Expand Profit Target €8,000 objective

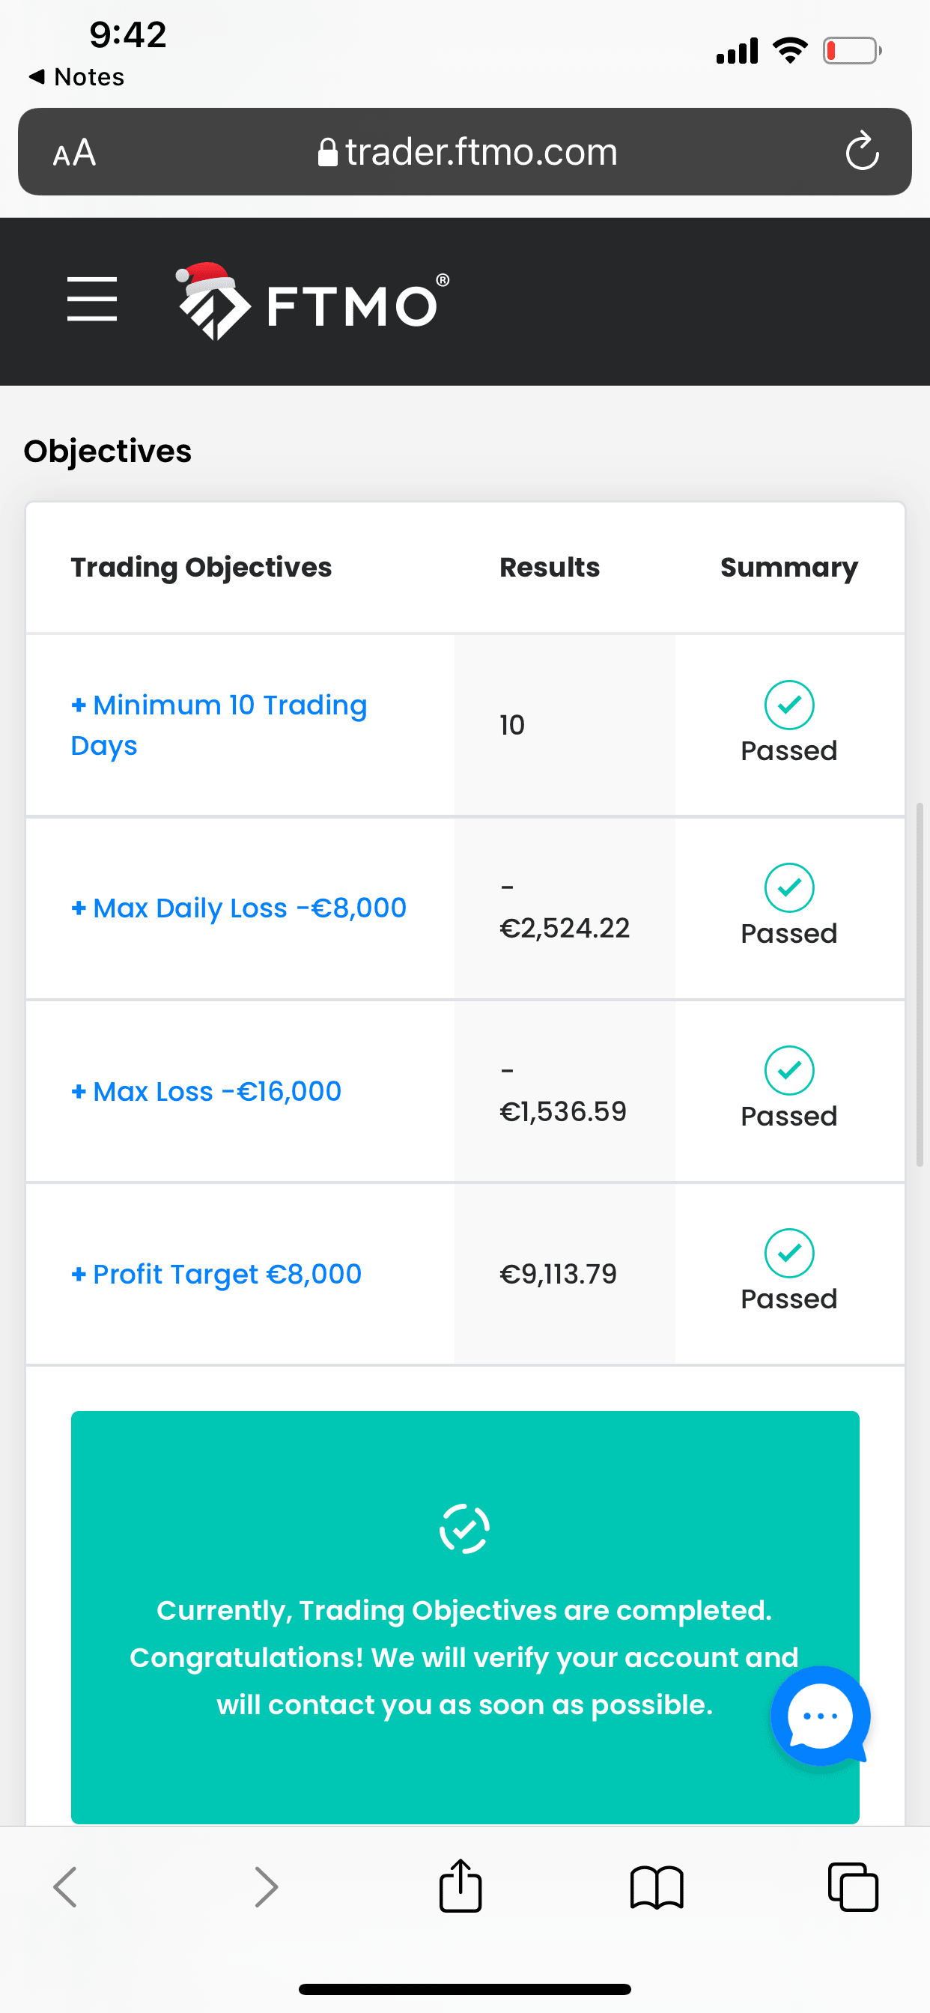(x=216, y=1274)
